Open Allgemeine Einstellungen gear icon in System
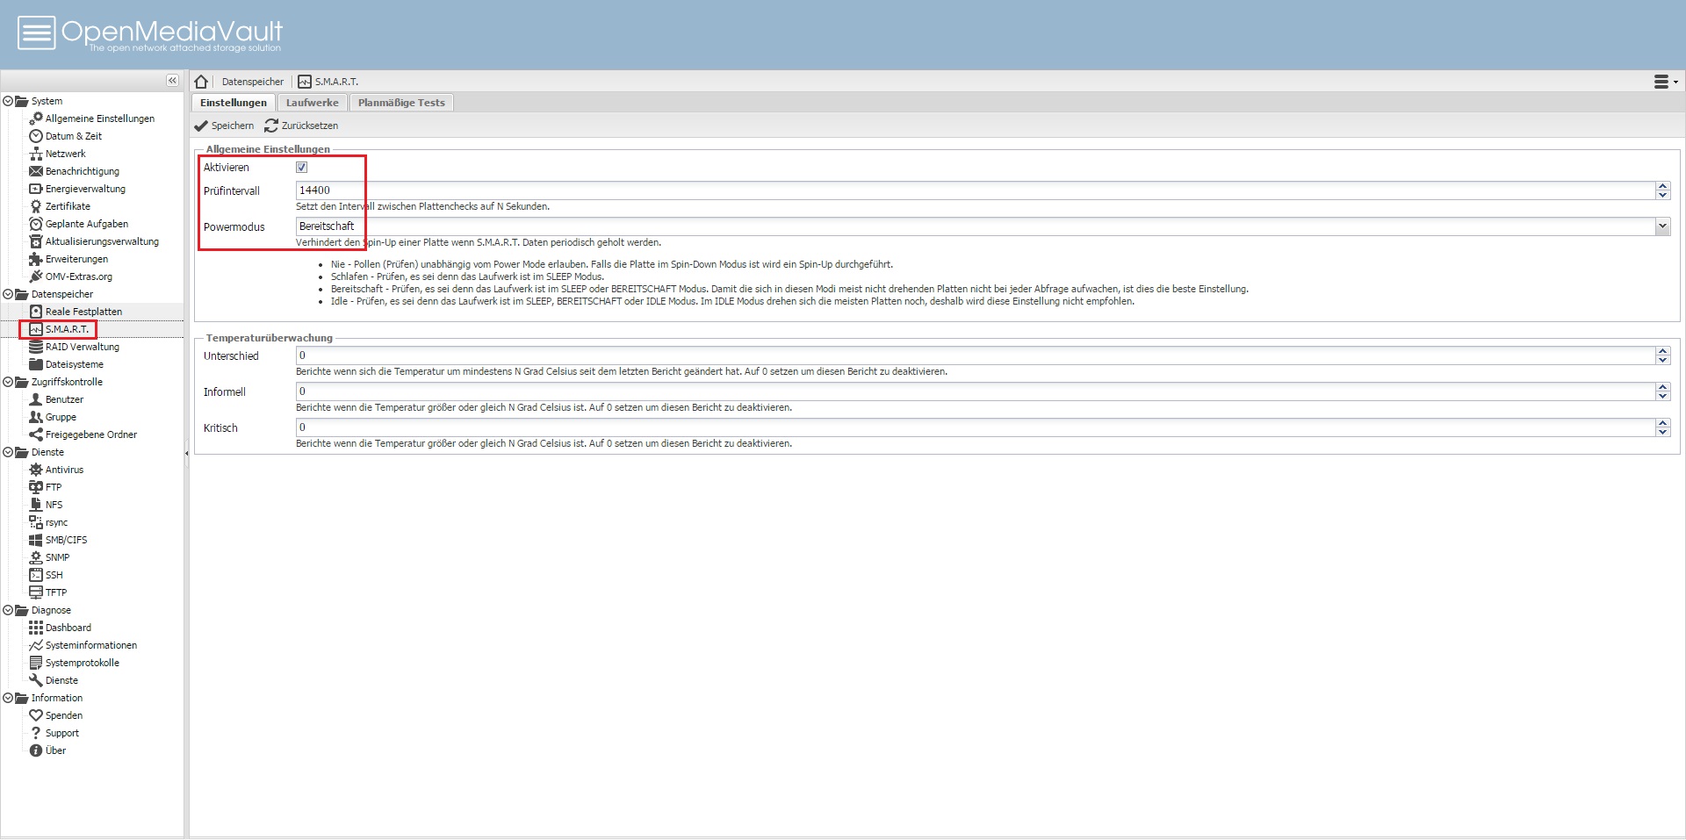 click(x=36, y=118)
